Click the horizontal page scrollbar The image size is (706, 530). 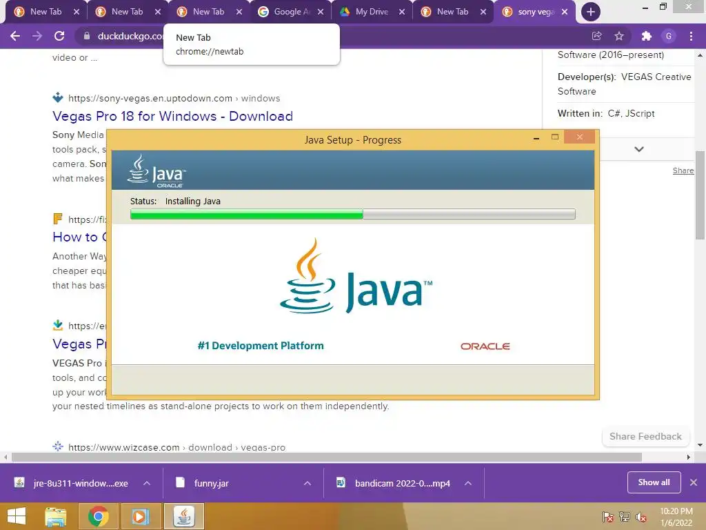point(326,457)
